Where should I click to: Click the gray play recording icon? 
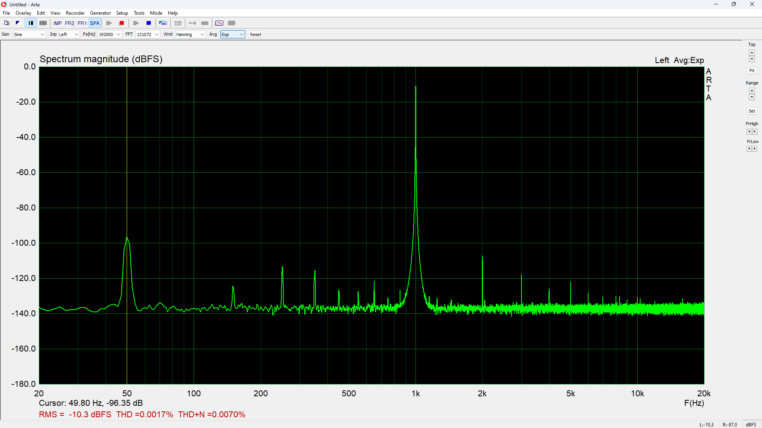coord(109,23)
